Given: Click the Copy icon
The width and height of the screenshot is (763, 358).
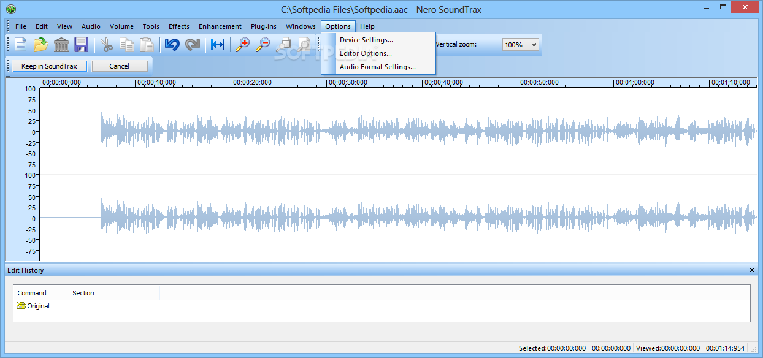Looking at the screenshot, I should pos(127,45).
